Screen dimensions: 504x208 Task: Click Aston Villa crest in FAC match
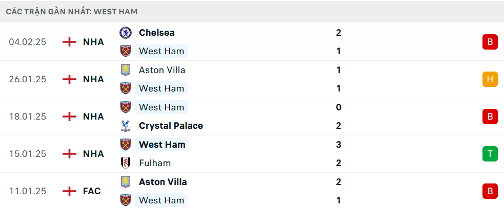pos(125,182)
